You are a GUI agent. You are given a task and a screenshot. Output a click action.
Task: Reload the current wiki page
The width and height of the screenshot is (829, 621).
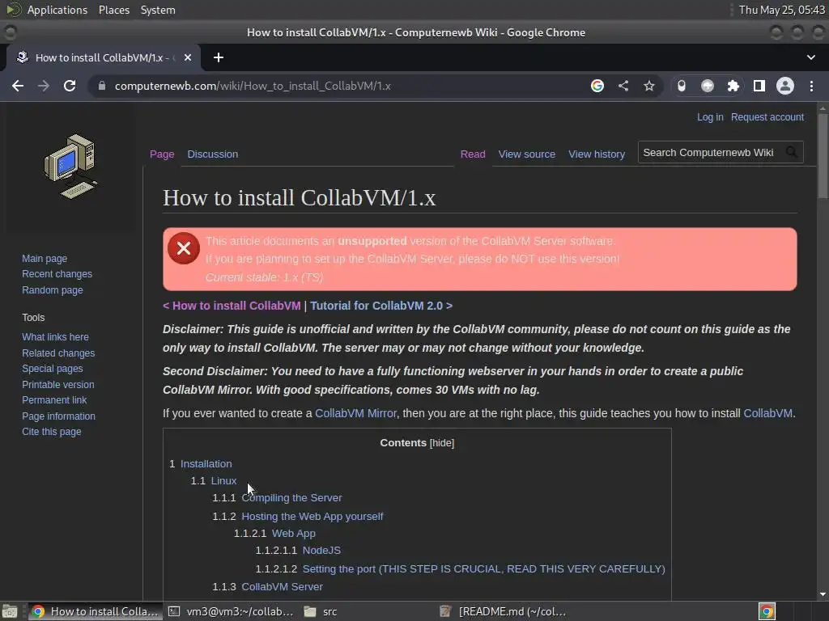coord(70,86)
